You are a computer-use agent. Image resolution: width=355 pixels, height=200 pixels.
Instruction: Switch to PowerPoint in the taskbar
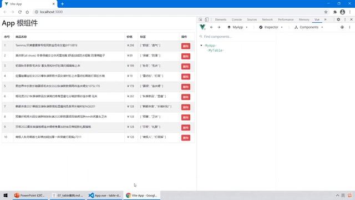[x=29, y=195]
